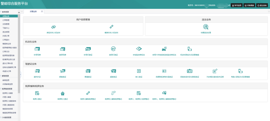The image size is (270, 121).
Task: Select 换领行驶证 icon
Action: (113, 49)
